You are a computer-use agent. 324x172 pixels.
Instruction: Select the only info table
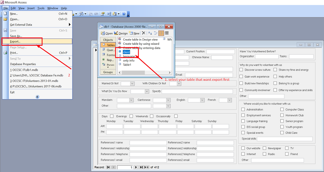point(129,61)
